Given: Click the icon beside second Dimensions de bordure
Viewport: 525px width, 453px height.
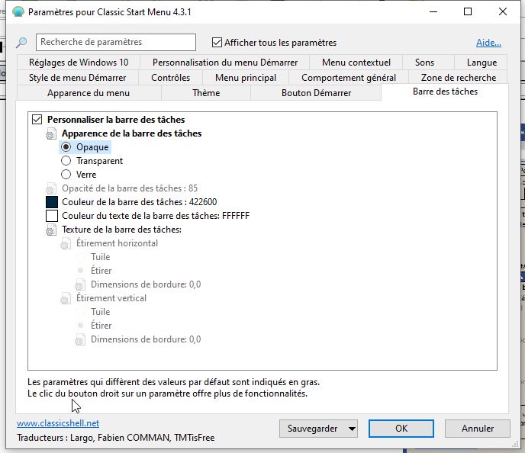Looking at the screenshot, I should point(79,339).
